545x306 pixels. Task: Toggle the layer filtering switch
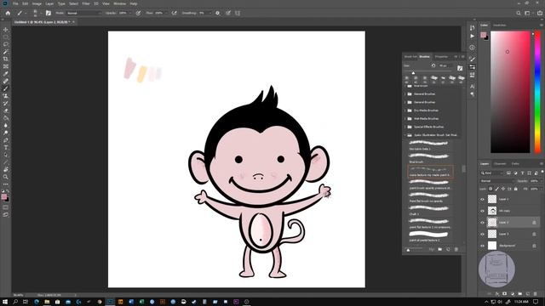coord(542,172)
